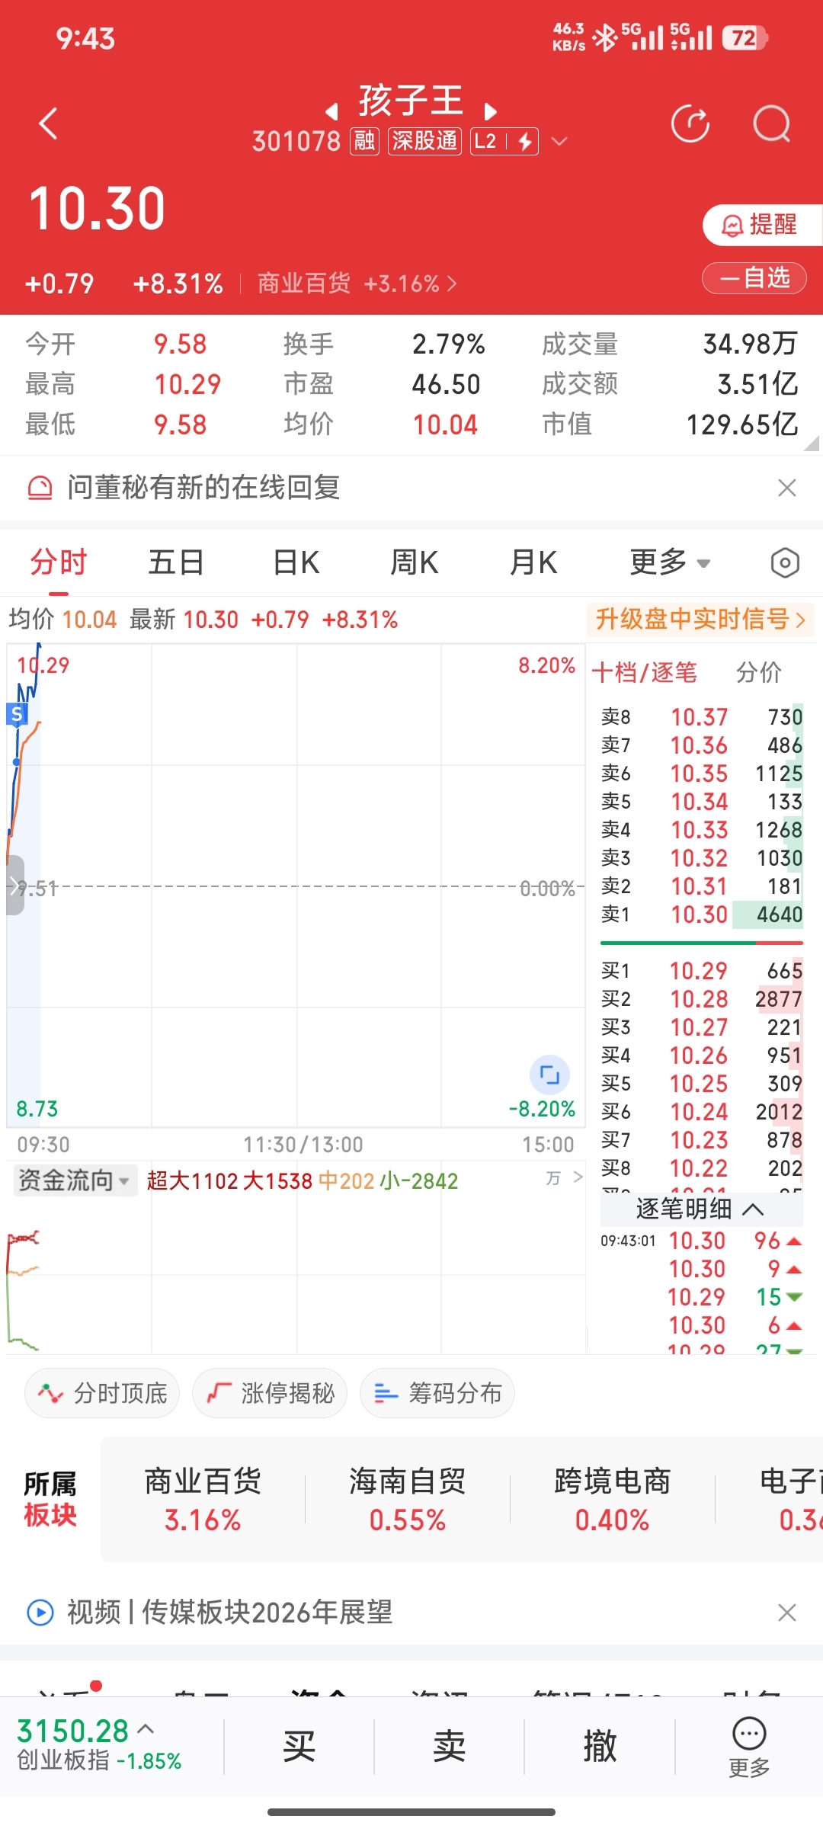Expand stock info chevron beside L2 badge

point(559,141)
